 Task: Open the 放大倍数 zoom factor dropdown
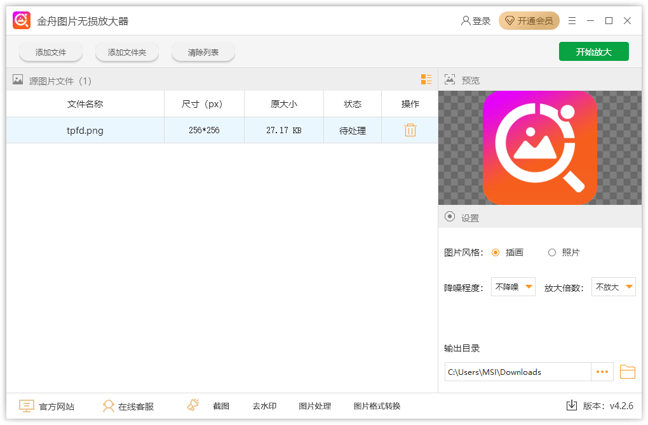tap(613, 287)
